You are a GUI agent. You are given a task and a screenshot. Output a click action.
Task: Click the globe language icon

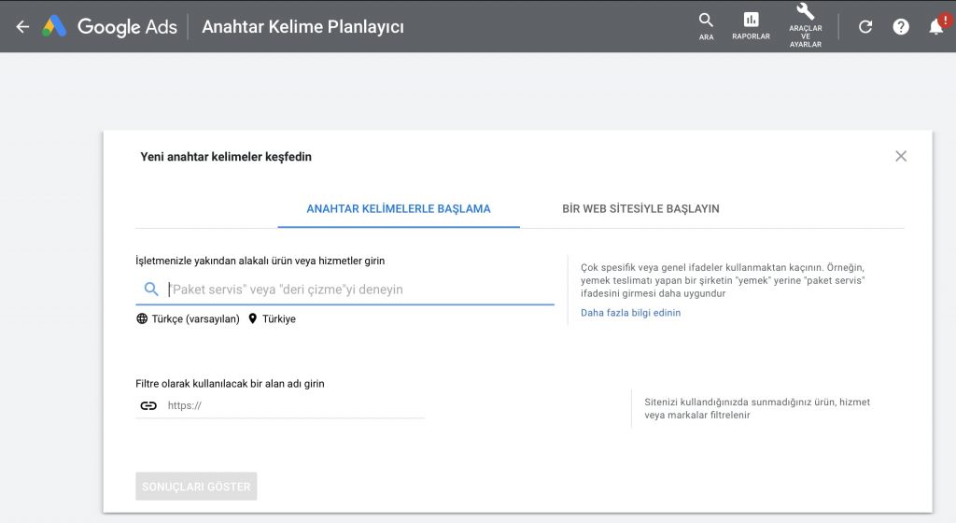coord(142,318)
